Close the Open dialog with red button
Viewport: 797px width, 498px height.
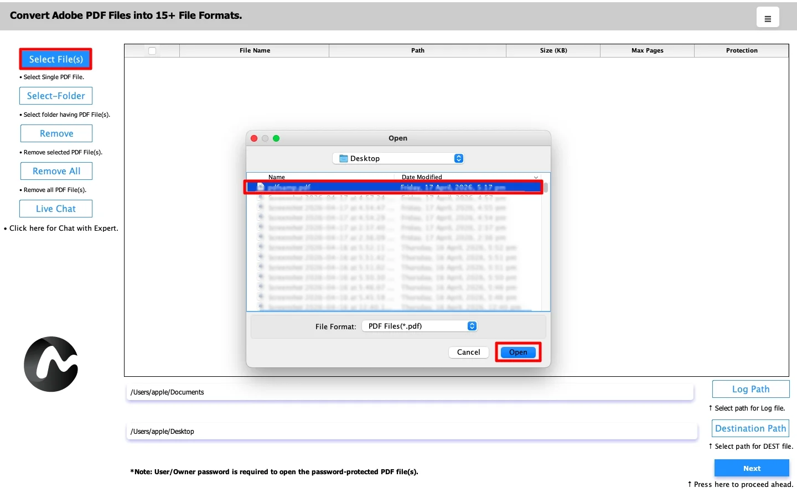[x=254, y=138]
